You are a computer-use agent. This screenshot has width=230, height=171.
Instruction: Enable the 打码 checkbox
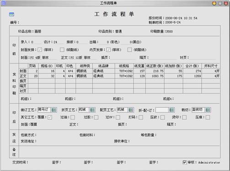pyautogui.click(x=141, y=117)
